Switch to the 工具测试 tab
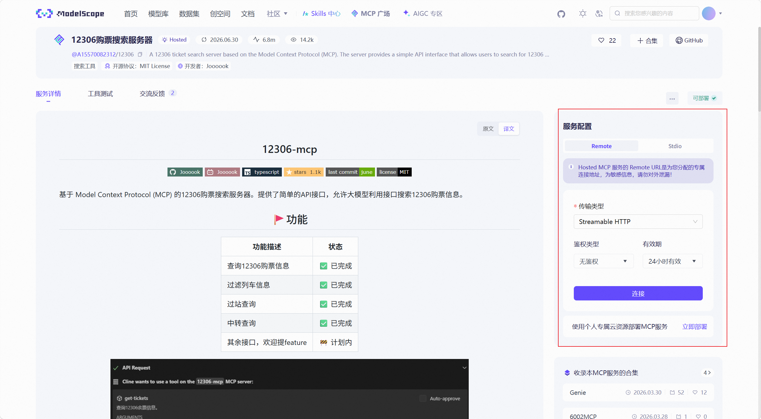The height and width of the screenshot is (419, 761). (100, 94)
